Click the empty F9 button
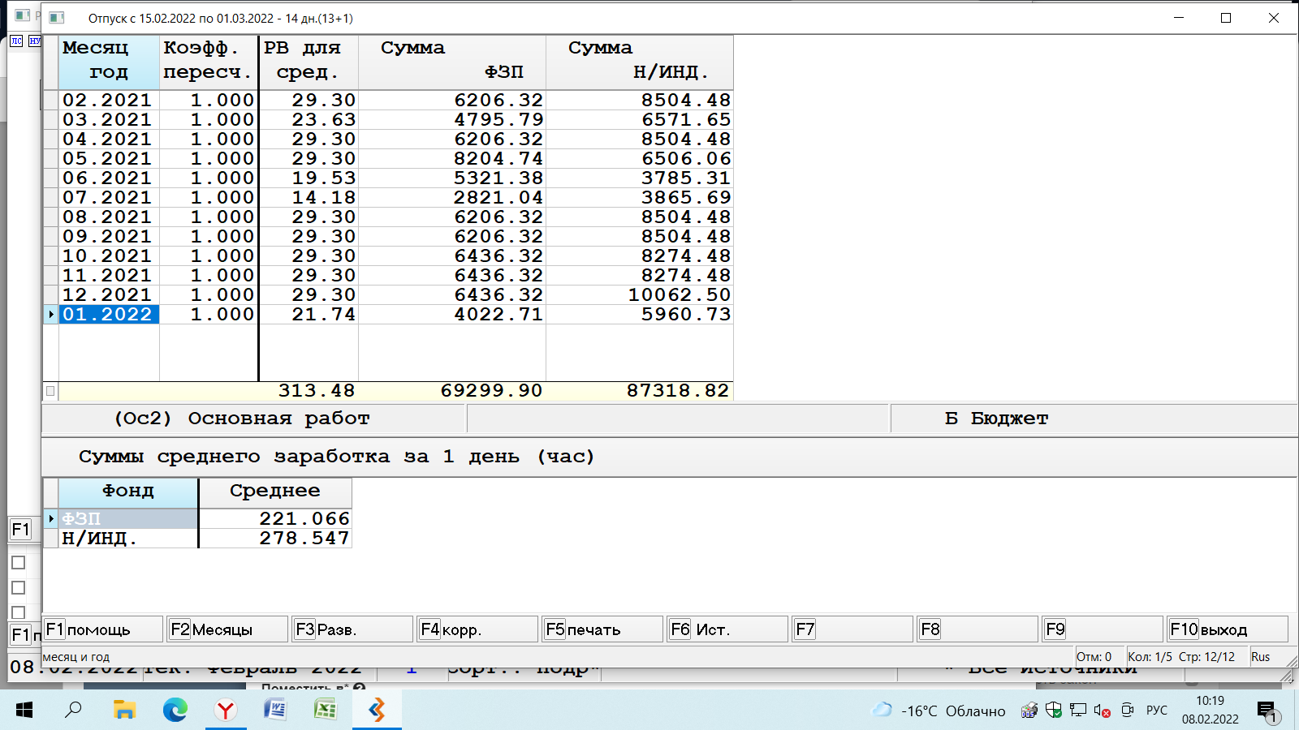Viewport: 1299px width, 730px height. (x=1103, y=629)
